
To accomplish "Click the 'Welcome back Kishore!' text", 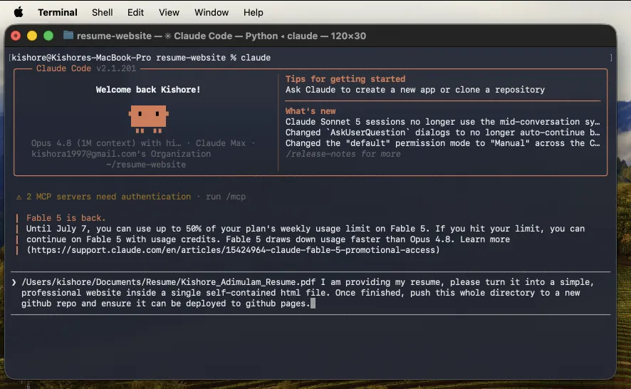I will pos(147,90).
